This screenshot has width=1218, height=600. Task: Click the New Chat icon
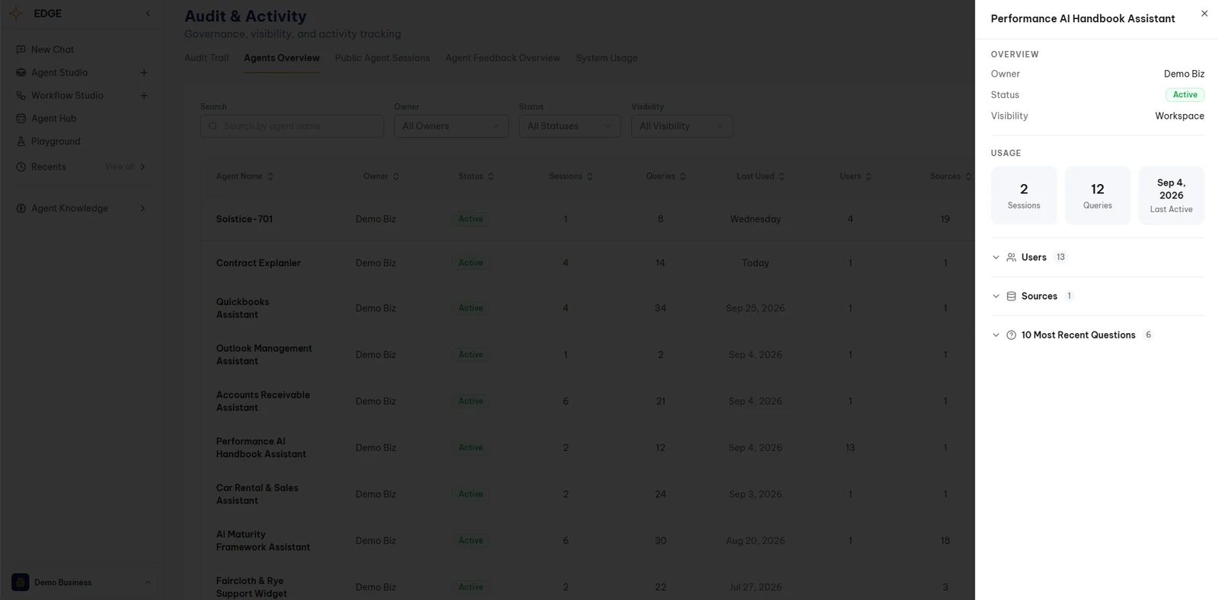click(21, 49)
